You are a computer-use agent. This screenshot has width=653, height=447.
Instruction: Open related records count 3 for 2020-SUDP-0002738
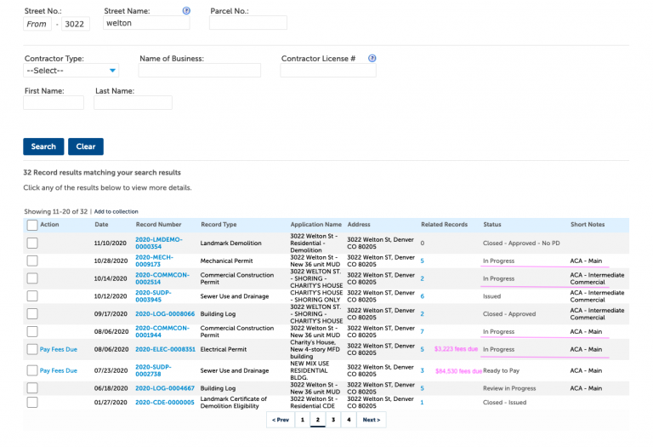point(423,370)
